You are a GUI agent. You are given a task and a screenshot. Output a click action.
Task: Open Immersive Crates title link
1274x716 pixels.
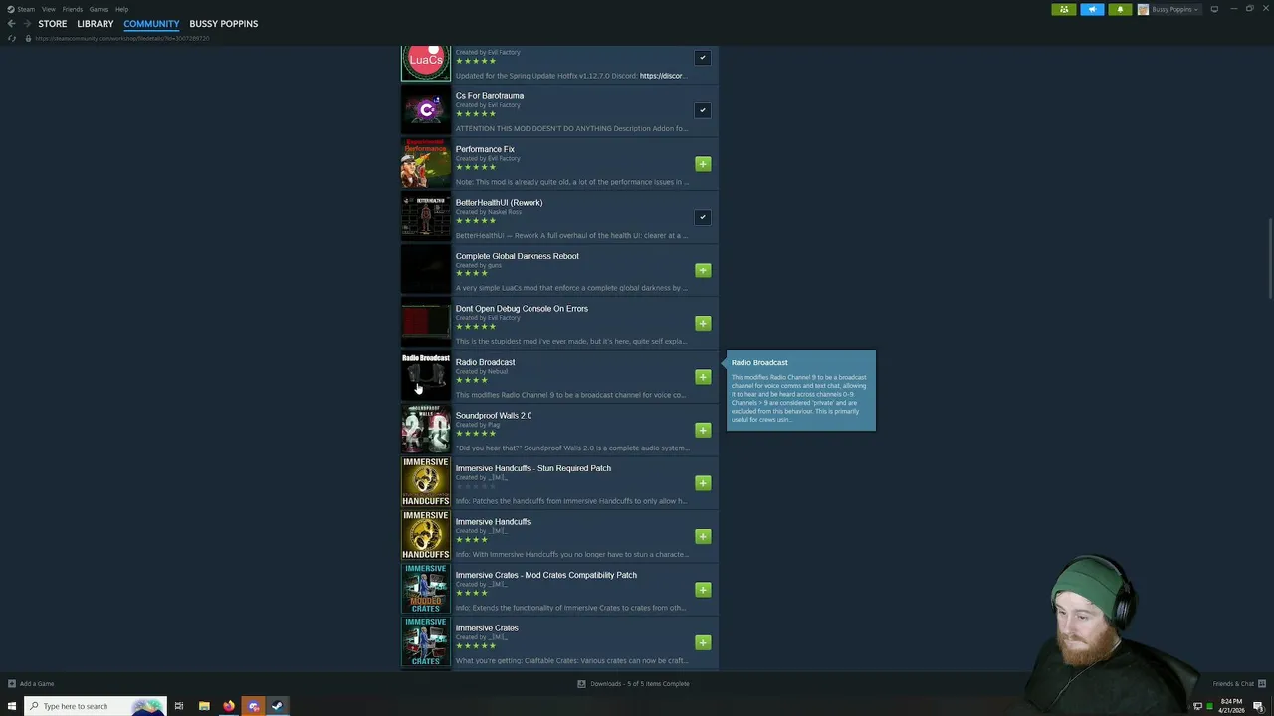click(487, 628)
